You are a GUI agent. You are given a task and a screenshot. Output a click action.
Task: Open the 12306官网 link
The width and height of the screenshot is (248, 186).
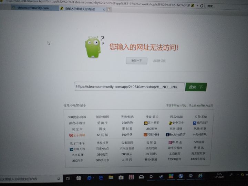tap(174, 159)
